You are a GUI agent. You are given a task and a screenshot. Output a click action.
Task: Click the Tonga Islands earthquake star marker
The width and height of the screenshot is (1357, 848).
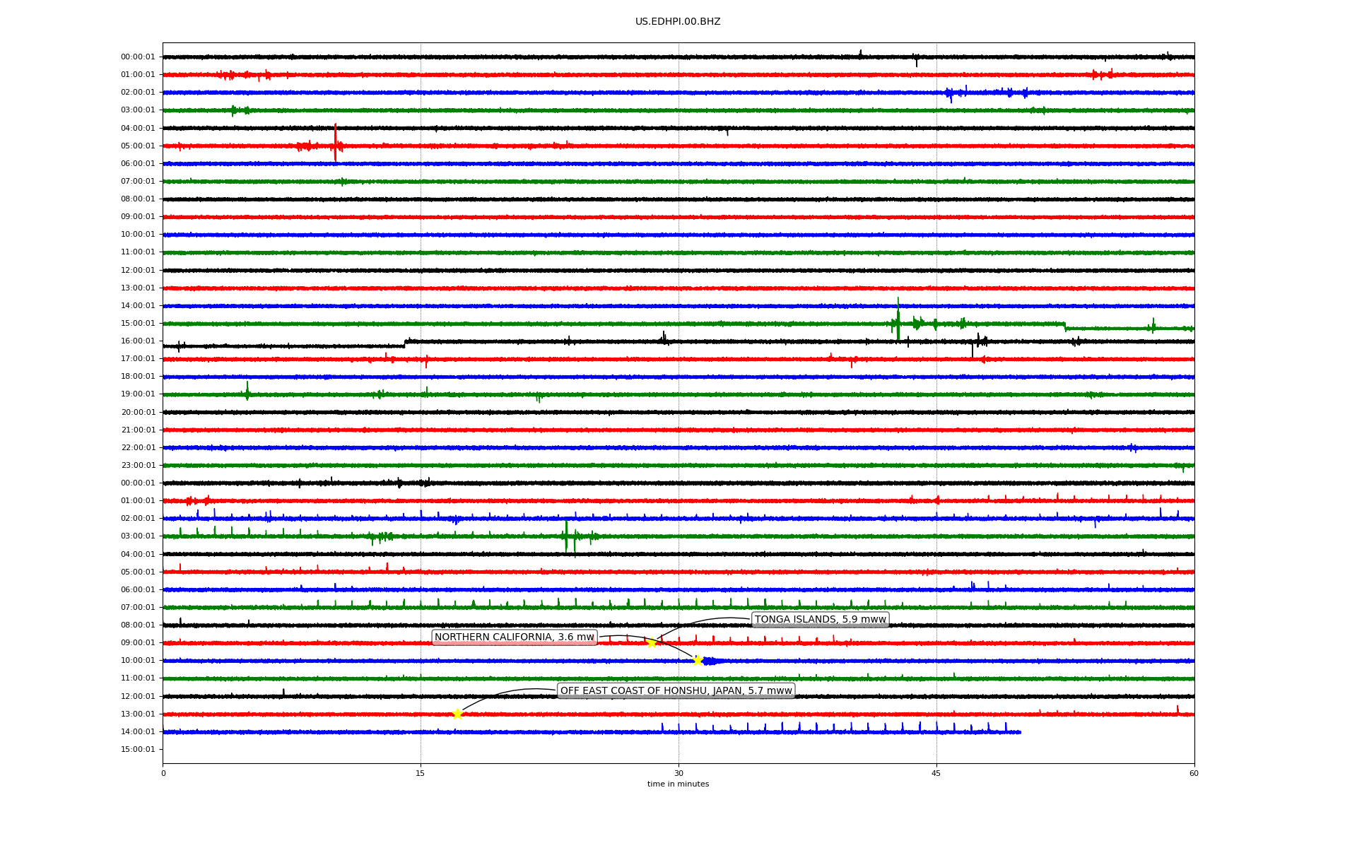tap(652, 643)
